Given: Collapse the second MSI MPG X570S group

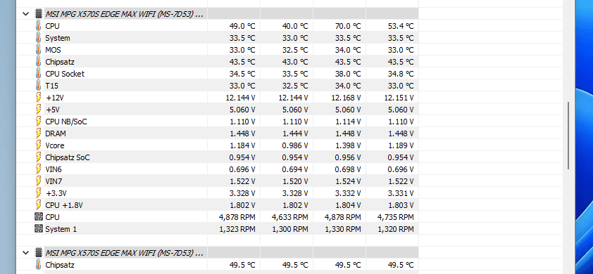Looking at the screenshot, I should click(x=26, y=252).
